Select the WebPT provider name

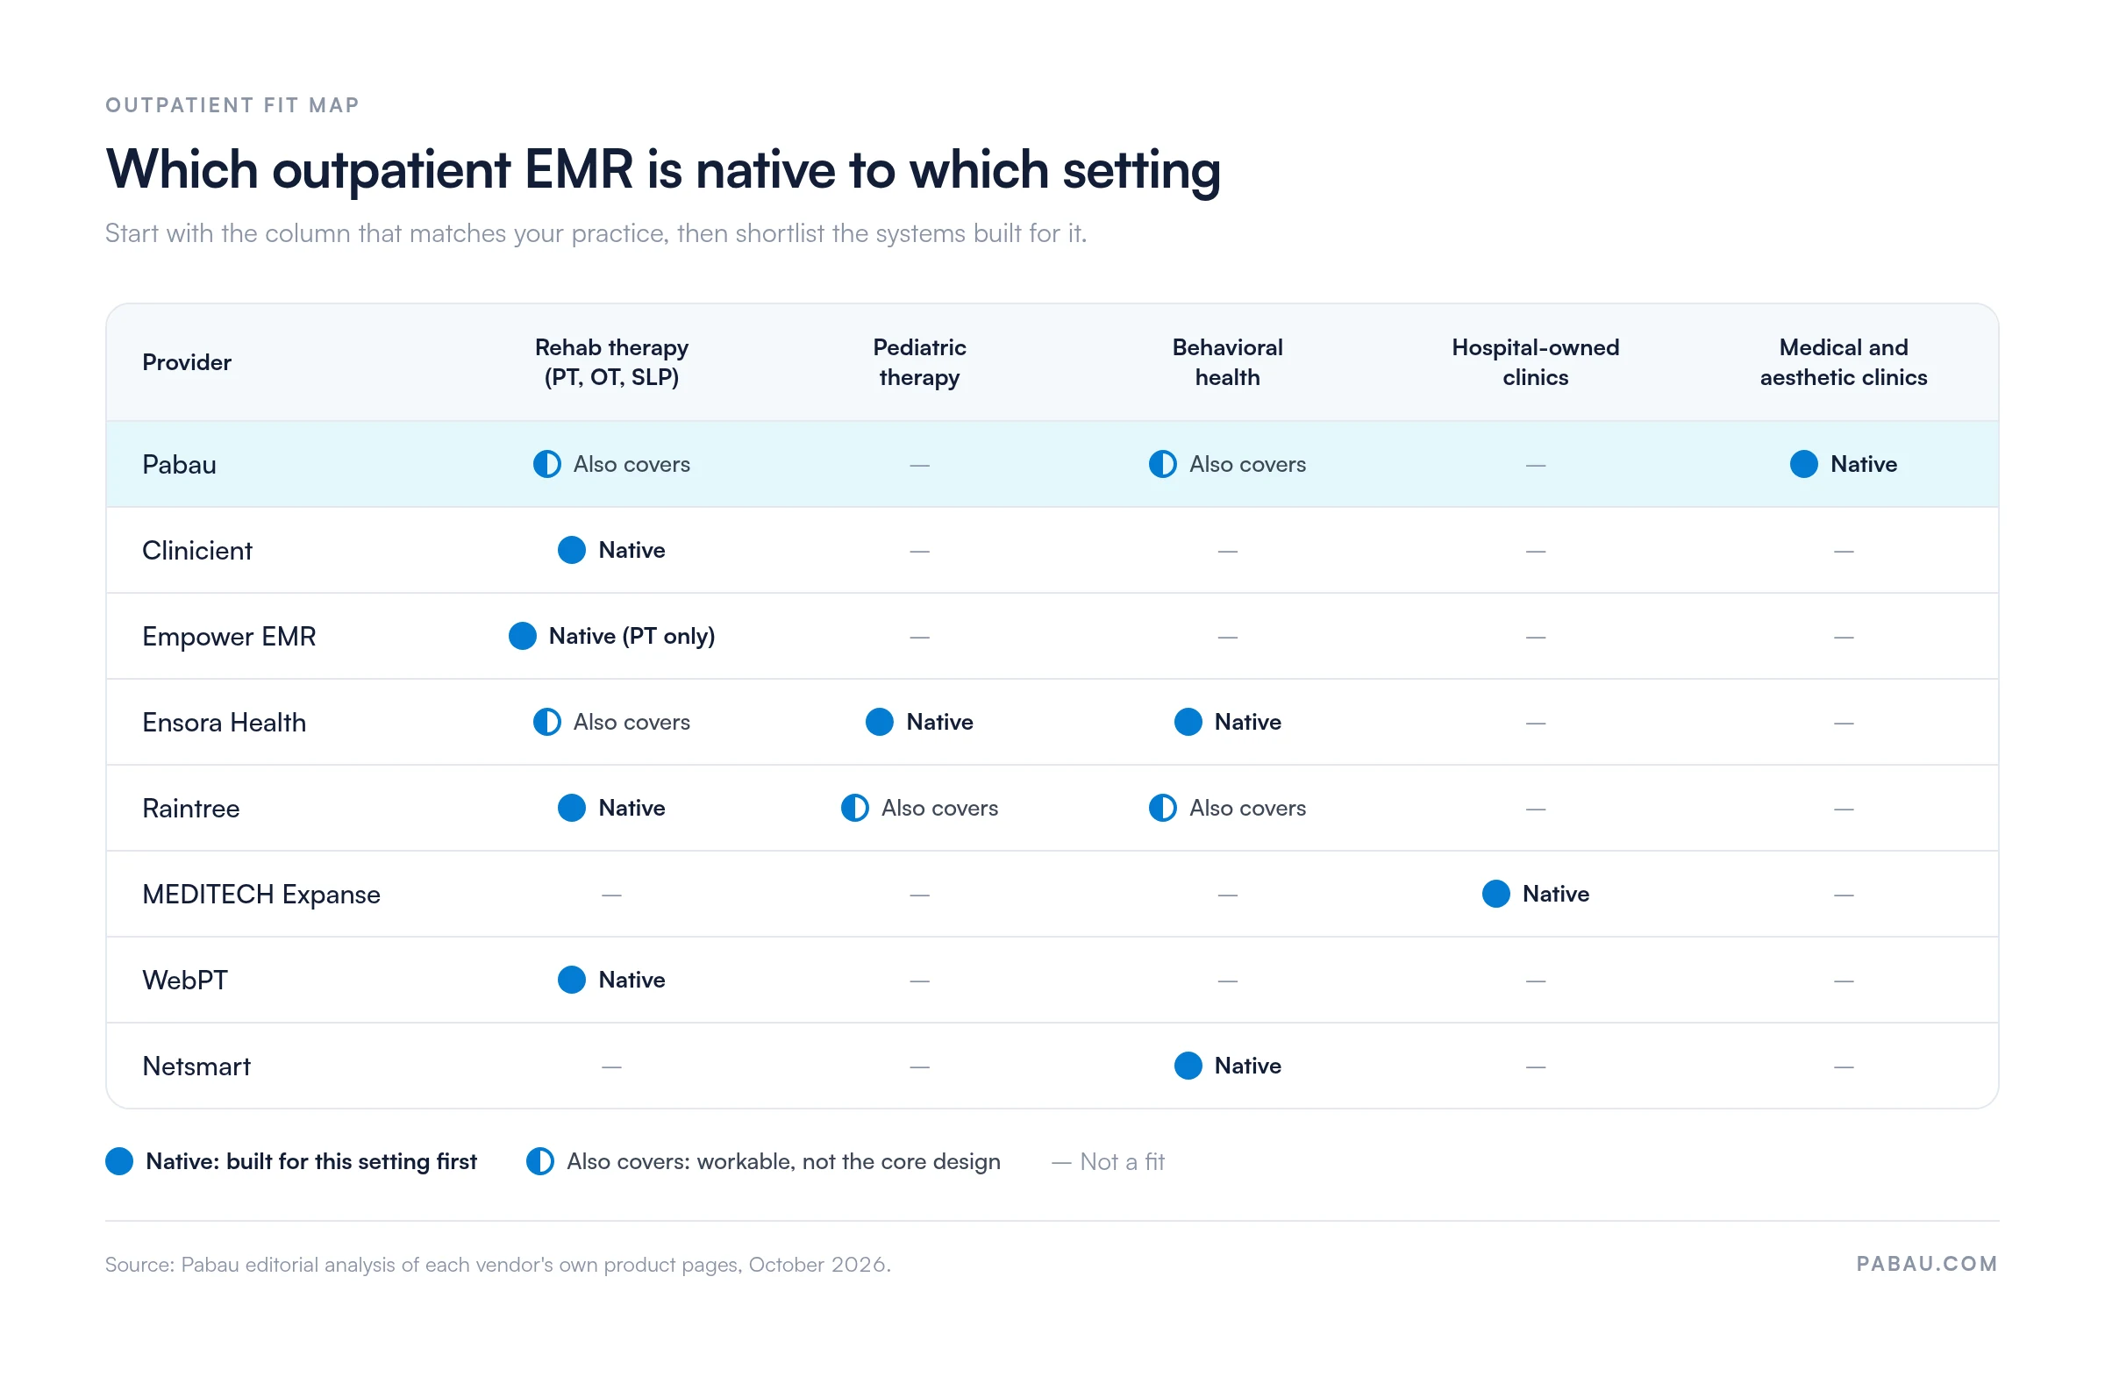(x=185, y=979)
